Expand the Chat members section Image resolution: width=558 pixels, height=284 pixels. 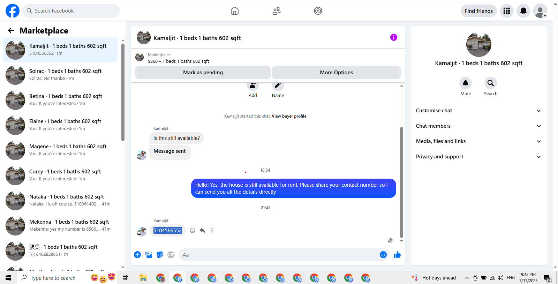479,126
